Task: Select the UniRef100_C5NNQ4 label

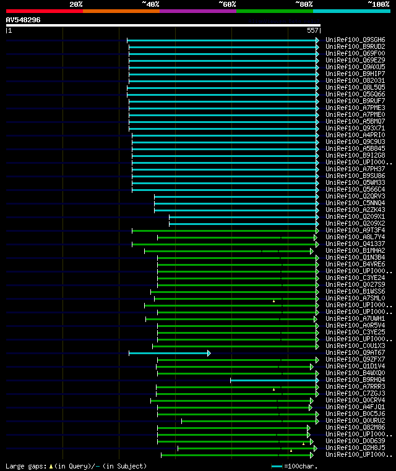Action: tap(355, 203)
